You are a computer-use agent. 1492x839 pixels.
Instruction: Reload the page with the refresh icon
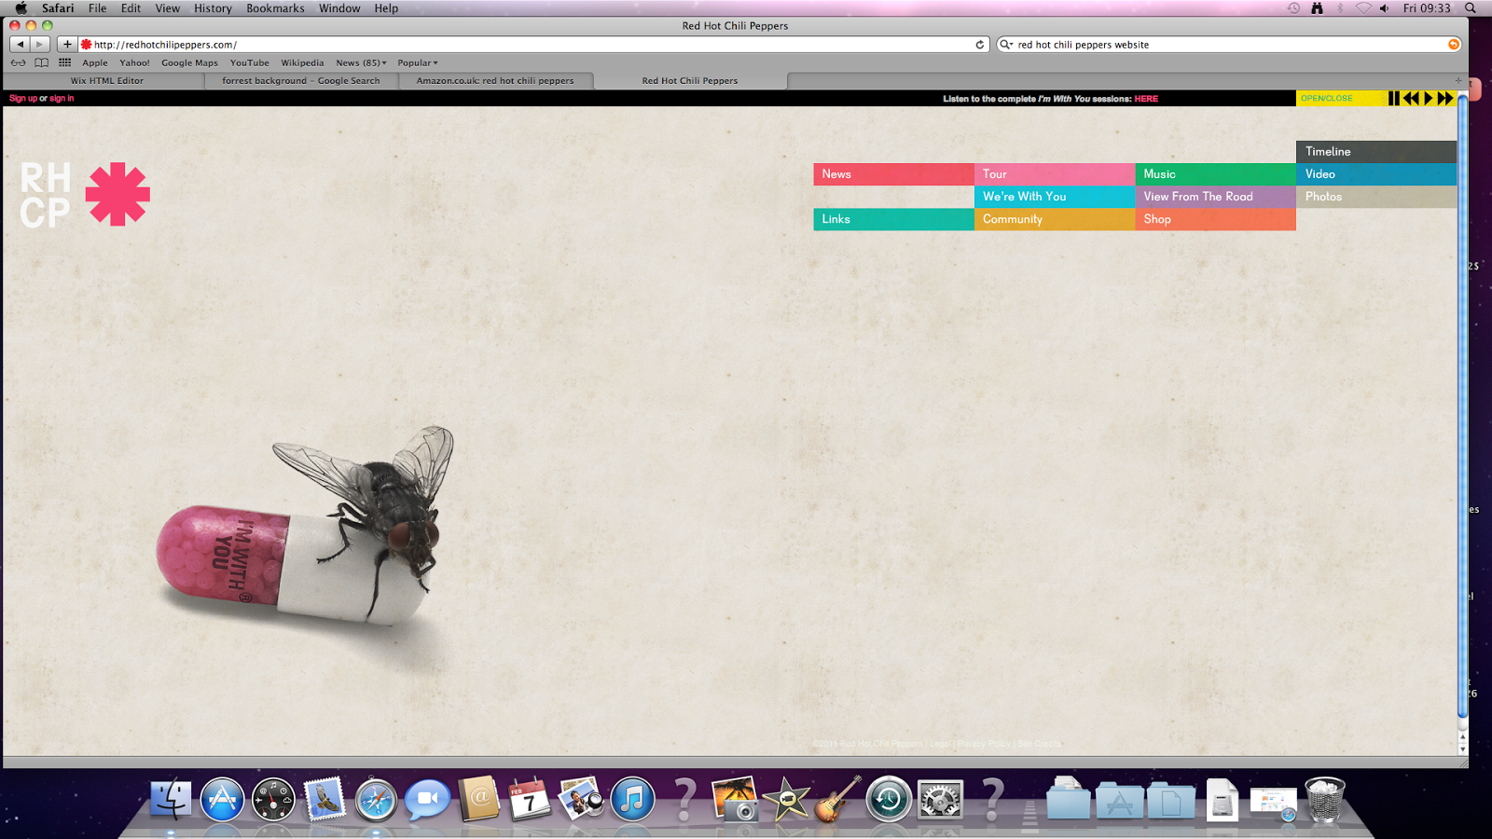pos(980,45)
